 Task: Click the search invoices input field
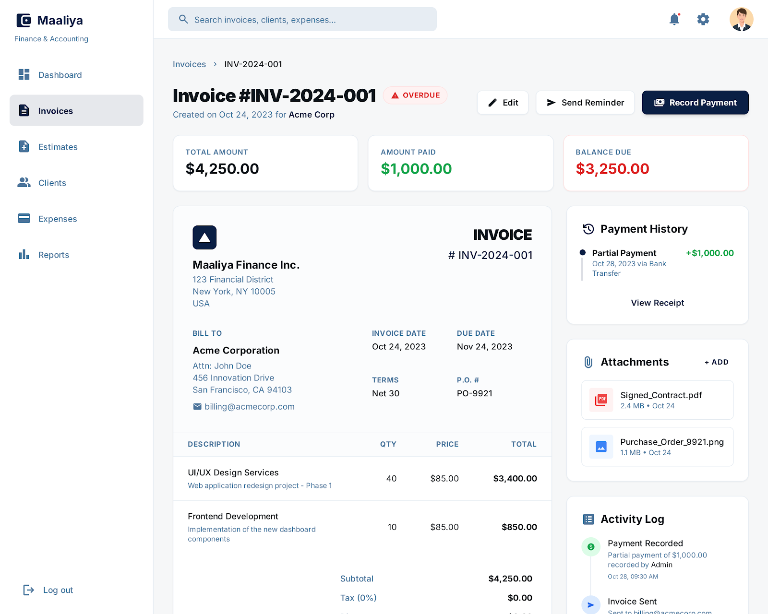tap(302, 19)
